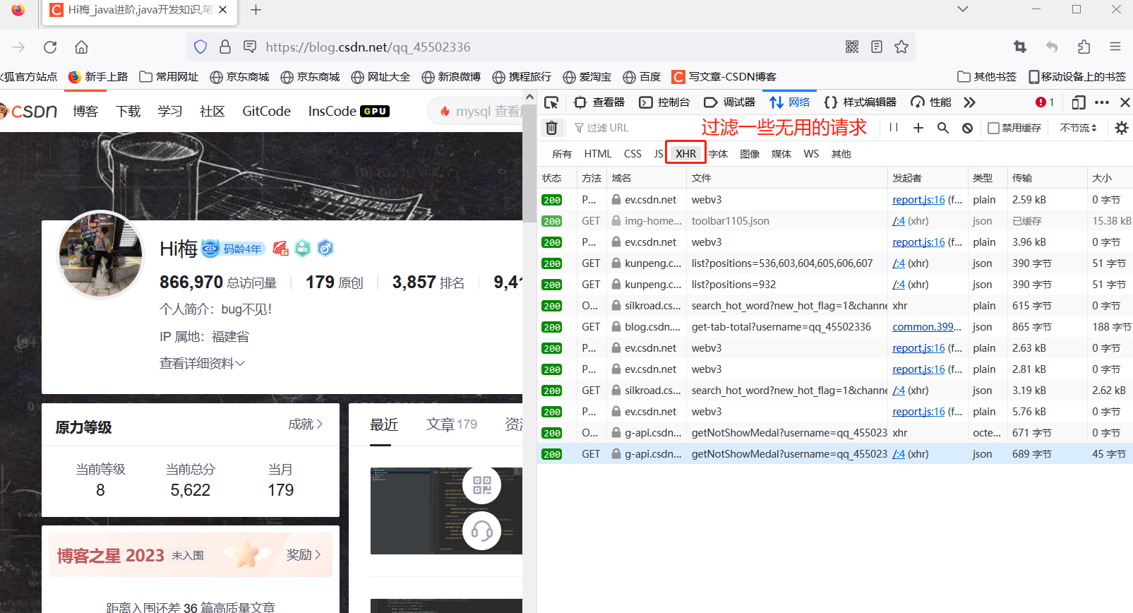Switch to the 调试器 debugger tab
Screen dimensions: 1133x613
730,102
